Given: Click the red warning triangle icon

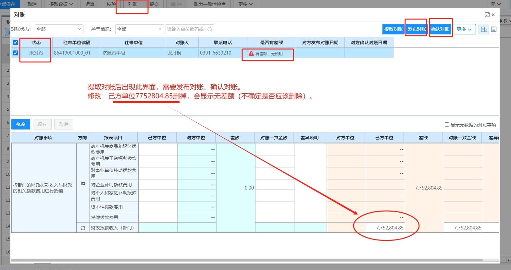Looking at the screenshot, I should click(x=251, y=53).
